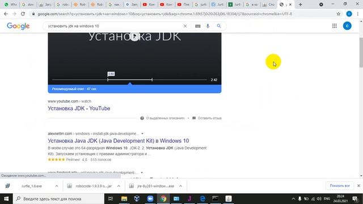Screen dimensions: 363x204
Task: Click the 'Рейтинг: 4,8 · 515 голосов' text
Action: [x=88, y=160]
